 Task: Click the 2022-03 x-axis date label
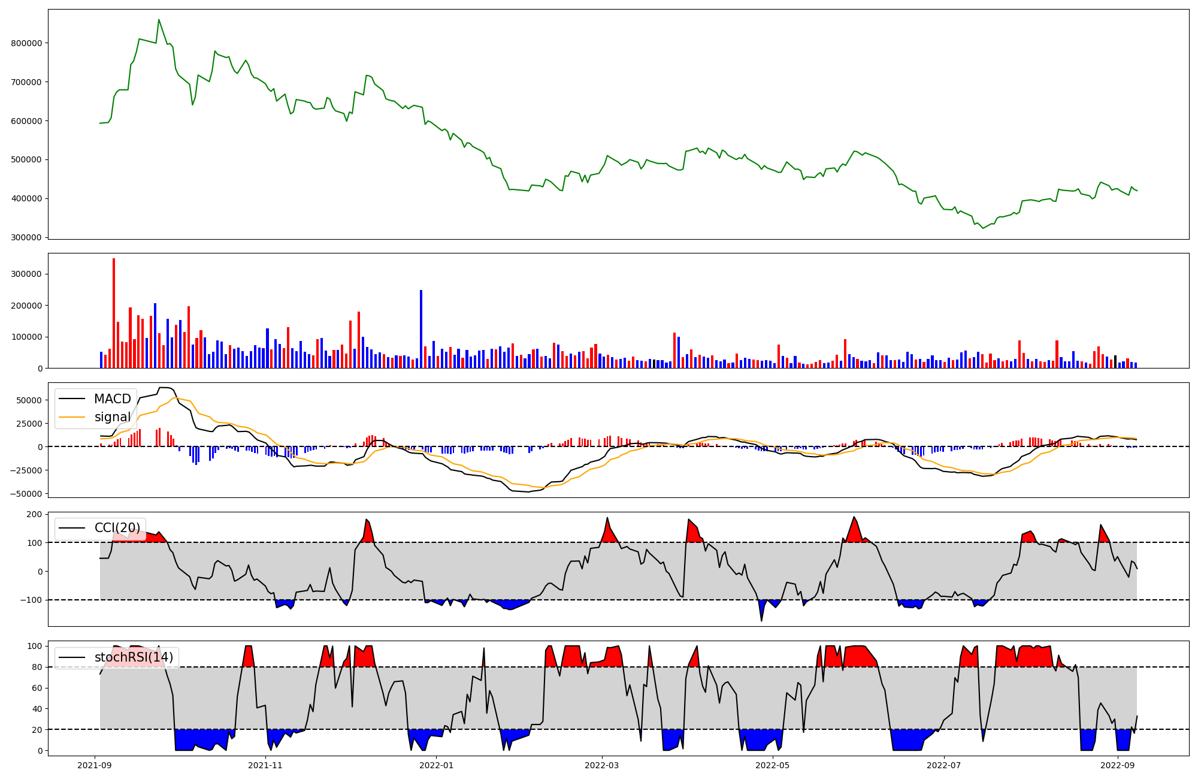pos(602,765)
